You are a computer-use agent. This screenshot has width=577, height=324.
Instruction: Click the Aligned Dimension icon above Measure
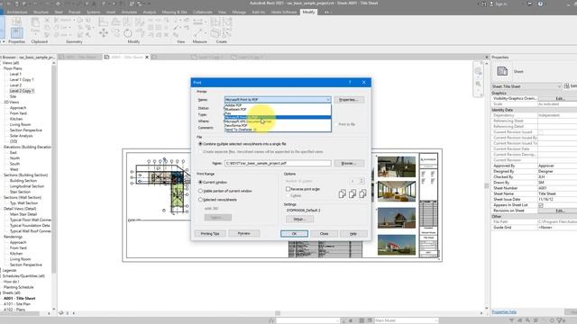pyautogui.click(x=197, y=22)
